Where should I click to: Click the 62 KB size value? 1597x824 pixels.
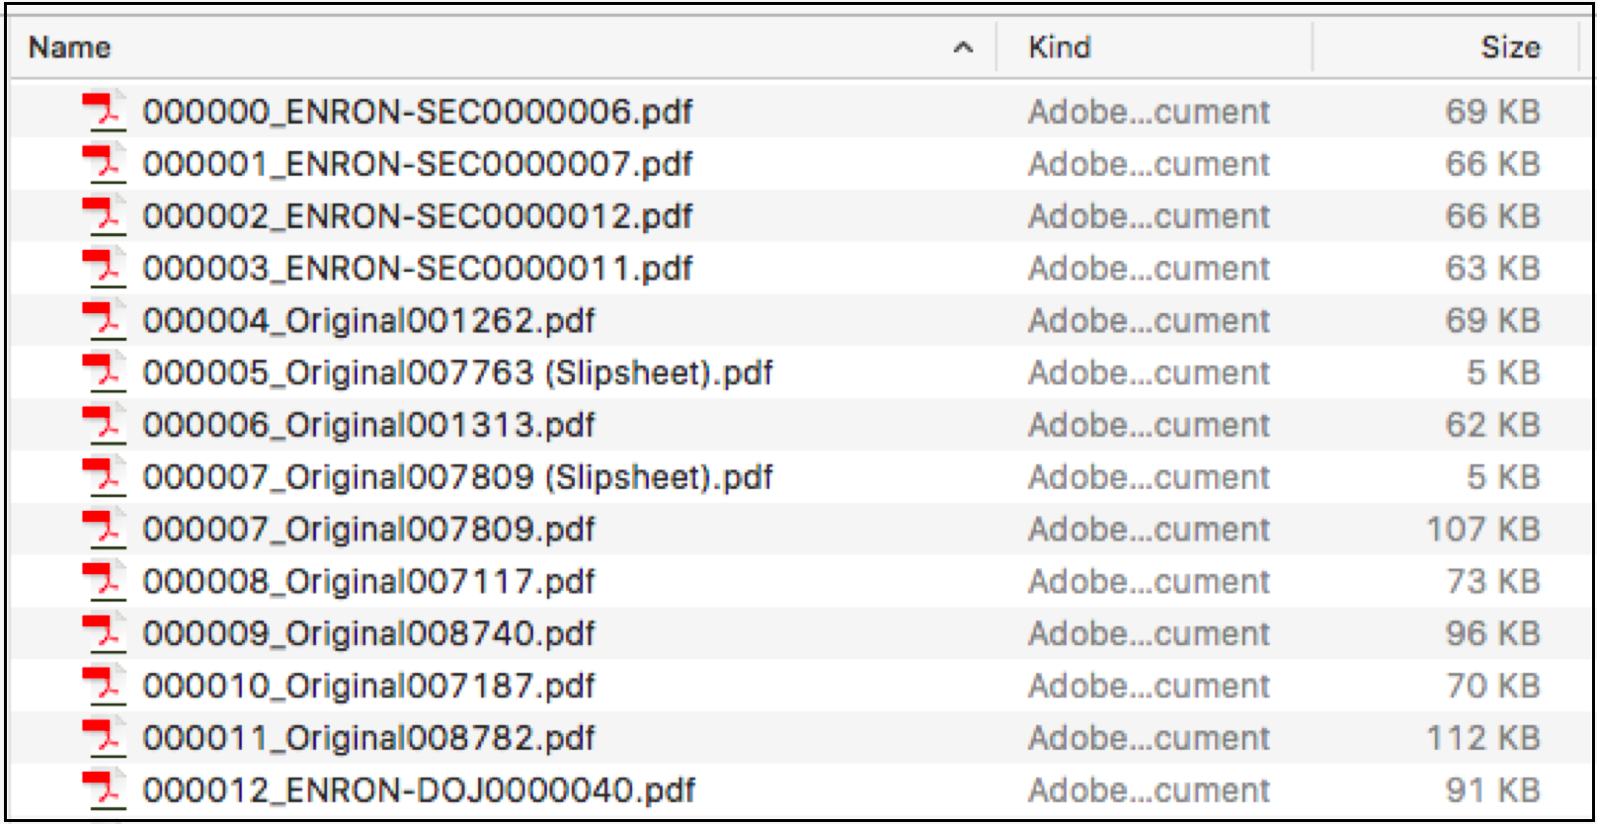pyautogui.click(x=1493, y=425)
